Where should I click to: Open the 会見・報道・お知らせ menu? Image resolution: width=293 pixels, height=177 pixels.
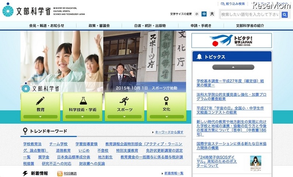(x=47, y=26)
